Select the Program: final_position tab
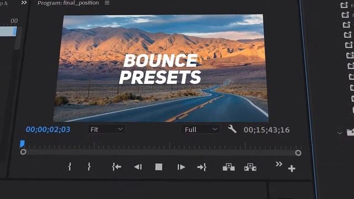Screen dimensions: 354x199 (68, 3)
